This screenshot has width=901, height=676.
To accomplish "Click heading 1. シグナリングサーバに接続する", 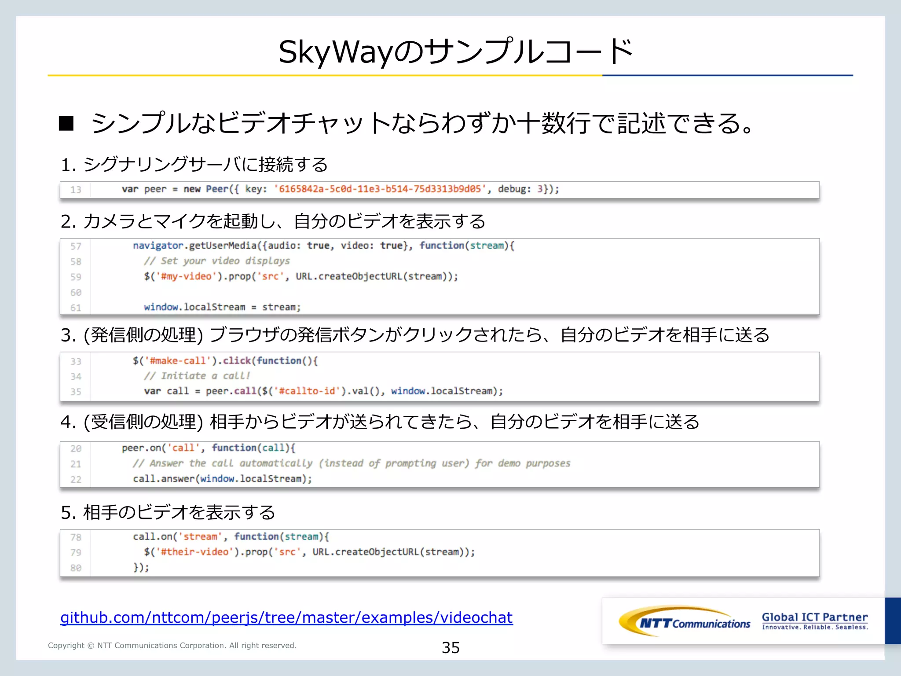I will (194, 165).
